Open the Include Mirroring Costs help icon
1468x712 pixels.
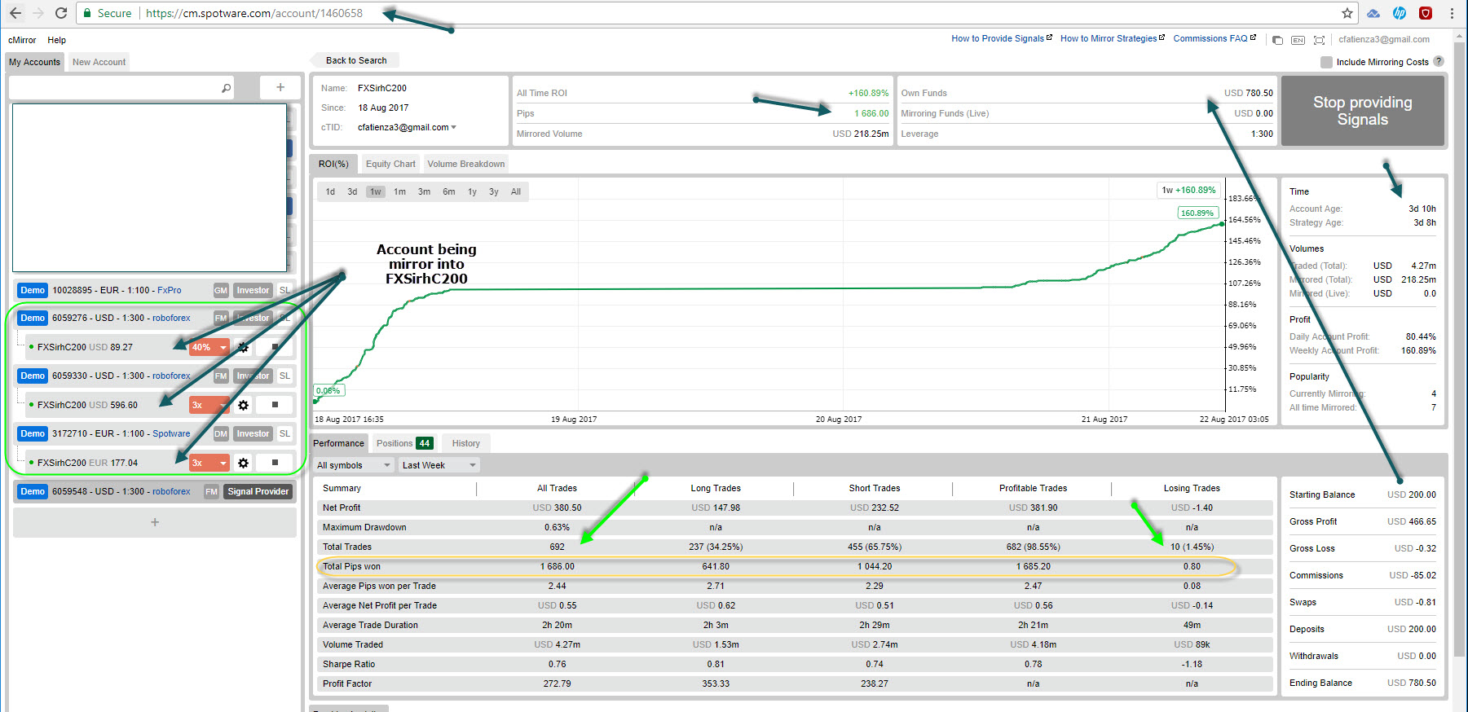(x=1439, y=61)
